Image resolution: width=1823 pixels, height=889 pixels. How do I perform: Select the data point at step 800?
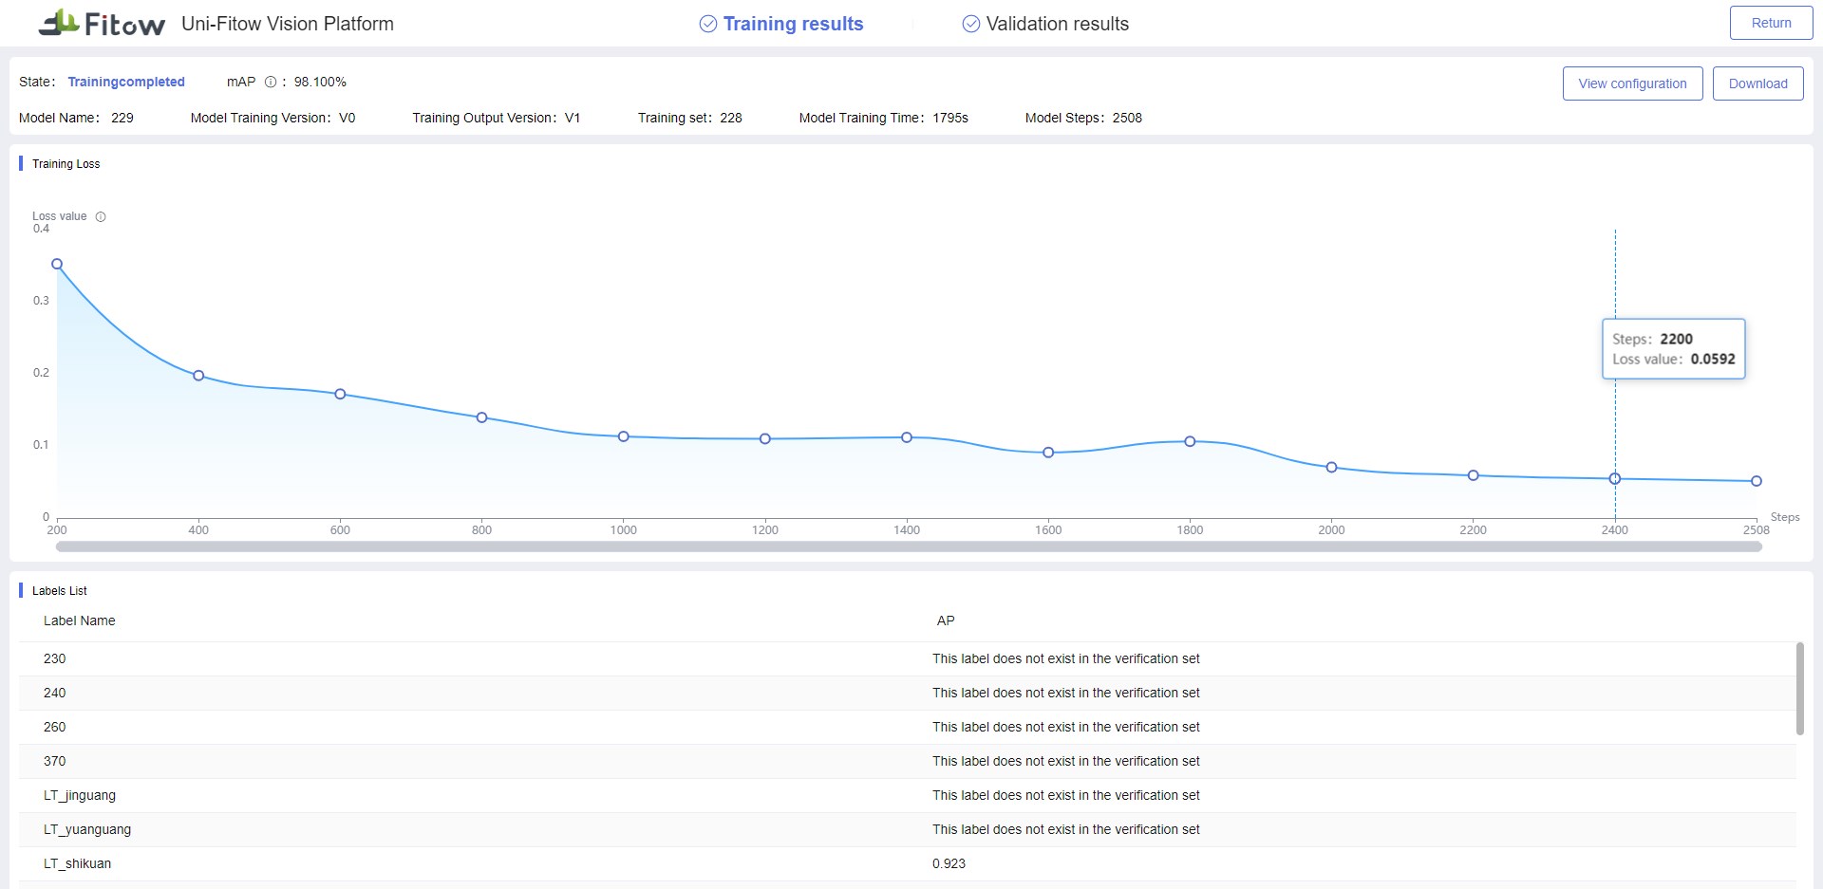click(481, 417)
